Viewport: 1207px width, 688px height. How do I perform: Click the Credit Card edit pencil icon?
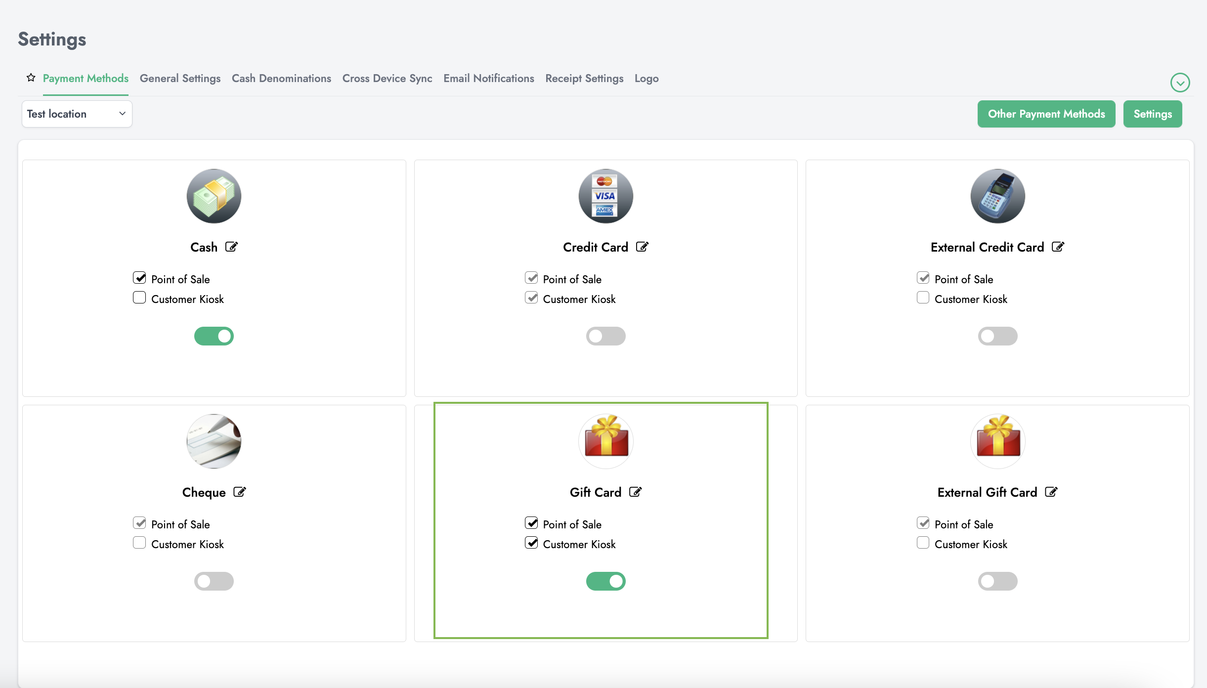pyautogui.click(x=642, y=247)
